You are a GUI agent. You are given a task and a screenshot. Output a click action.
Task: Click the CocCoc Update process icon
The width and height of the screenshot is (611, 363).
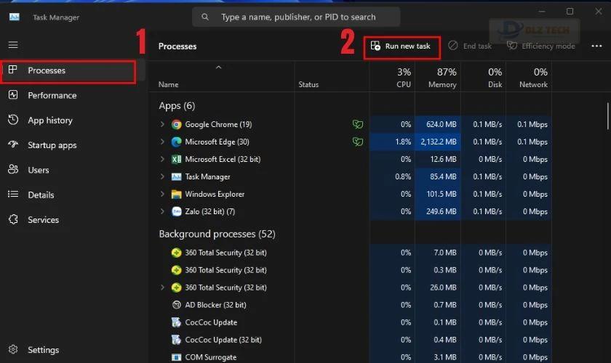point(177,322)
